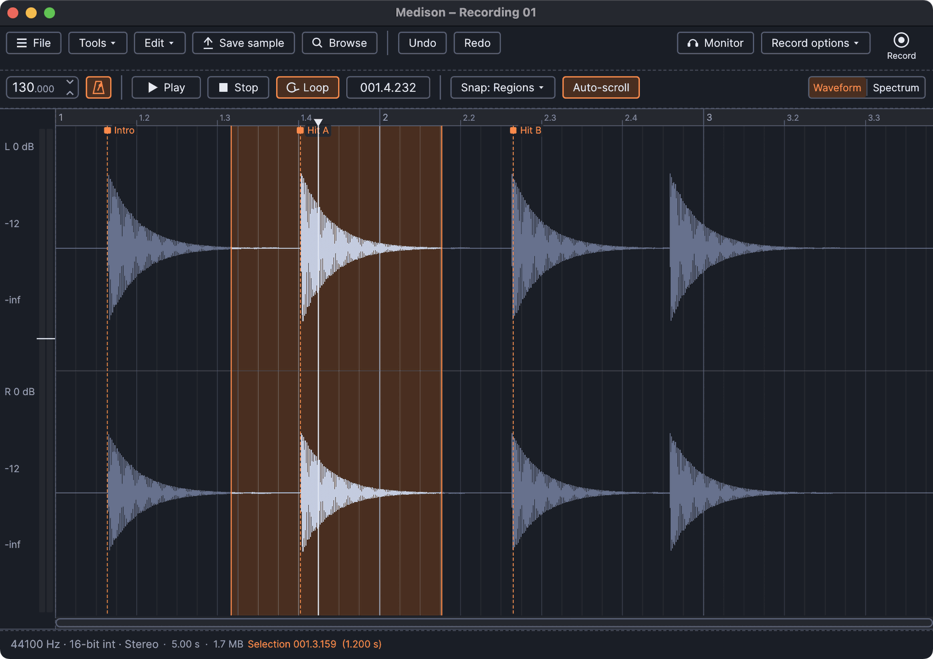Viewport: 933px width, 659px height.
Task: Select the Waveform view
Action: (x=837, y=87)
